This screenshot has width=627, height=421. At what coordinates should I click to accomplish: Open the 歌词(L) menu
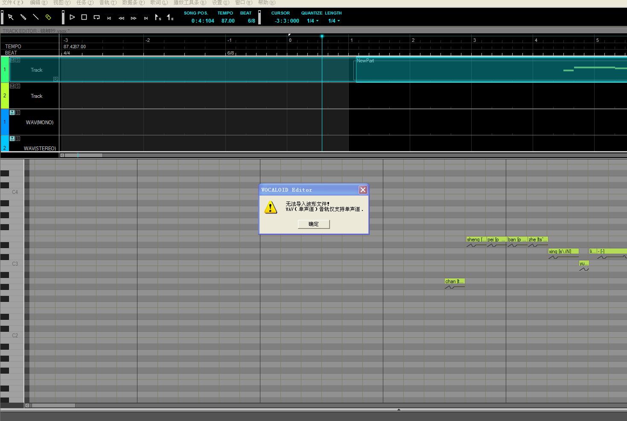(x=159, y=3)
